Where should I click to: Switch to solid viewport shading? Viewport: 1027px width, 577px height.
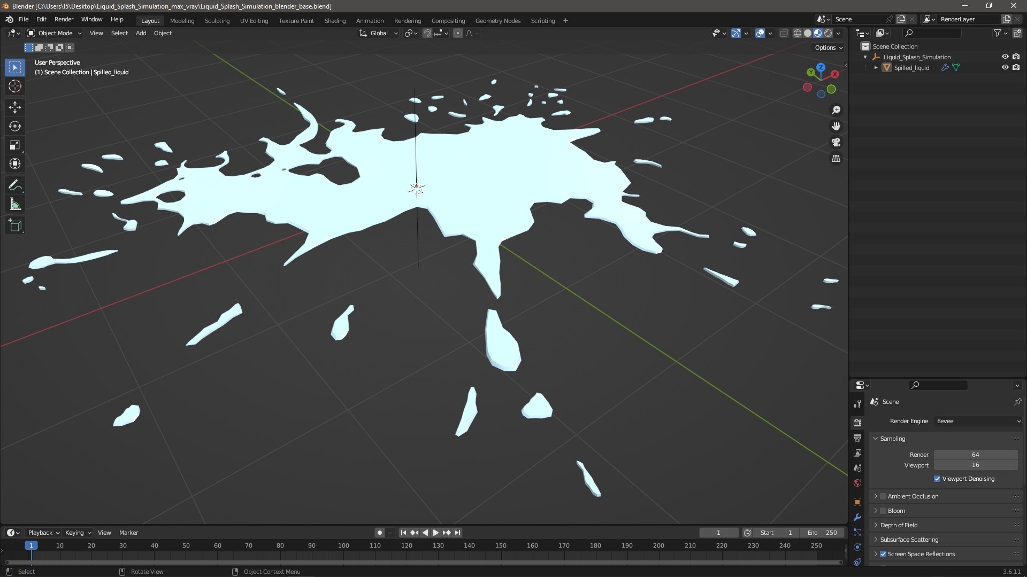point(808,33)
